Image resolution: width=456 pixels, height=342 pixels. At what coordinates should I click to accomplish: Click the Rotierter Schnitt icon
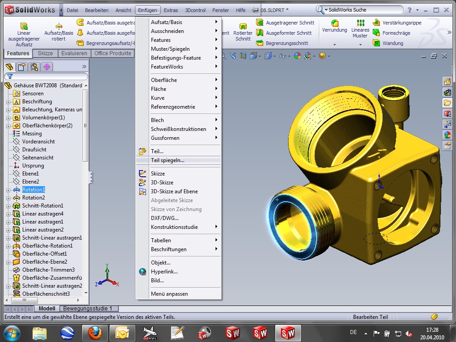pos(243,27)
